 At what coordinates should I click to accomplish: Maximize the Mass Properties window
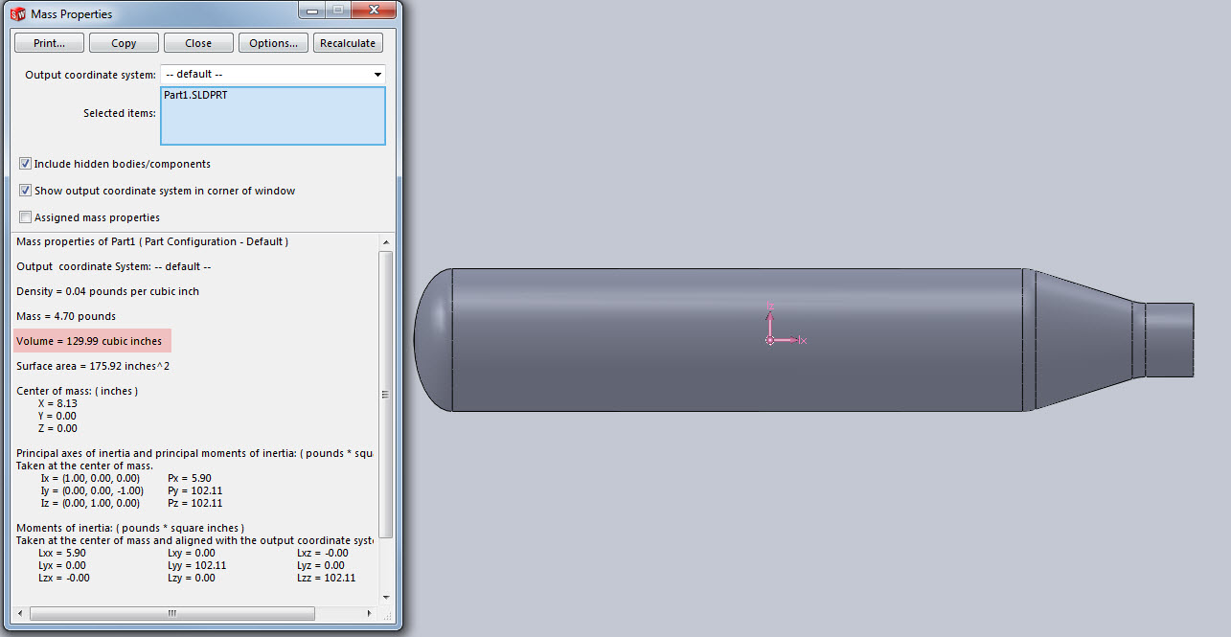pos(337,11)
